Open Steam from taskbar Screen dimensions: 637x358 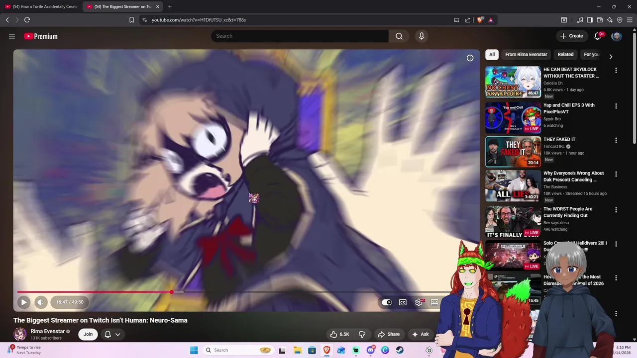click(400, 350)
